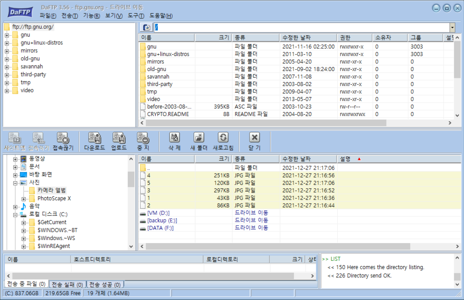Click the desktop (바탕 화면) icon in local tree
Image resolution: width=464 pixels, height=300 pixels.
(24, 175)
